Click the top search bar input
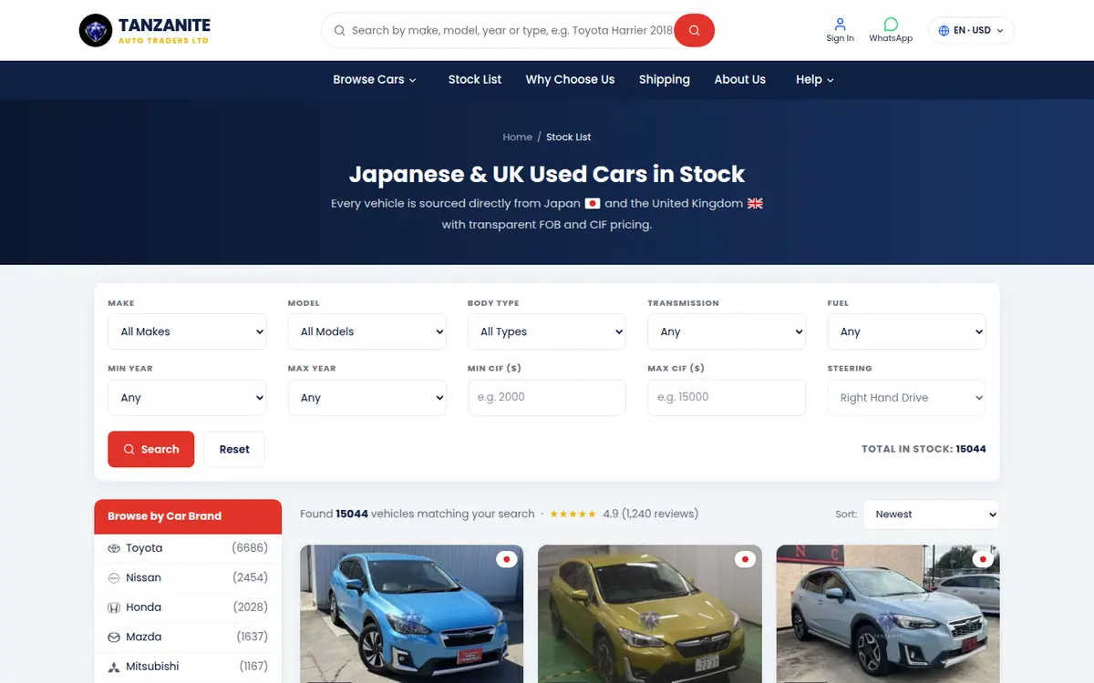The image size is (1094, 683). point(512,30)
